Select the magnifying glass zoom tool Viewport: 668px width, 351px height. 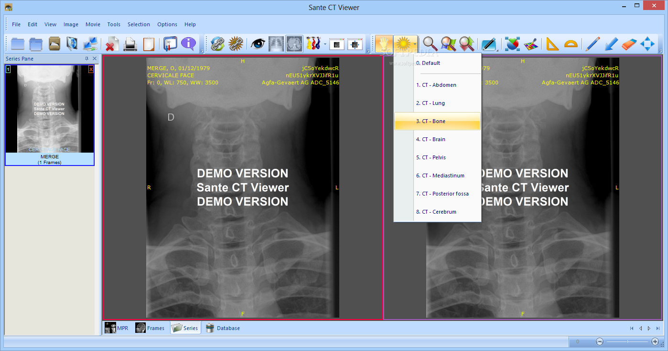[x=430, y=44]
